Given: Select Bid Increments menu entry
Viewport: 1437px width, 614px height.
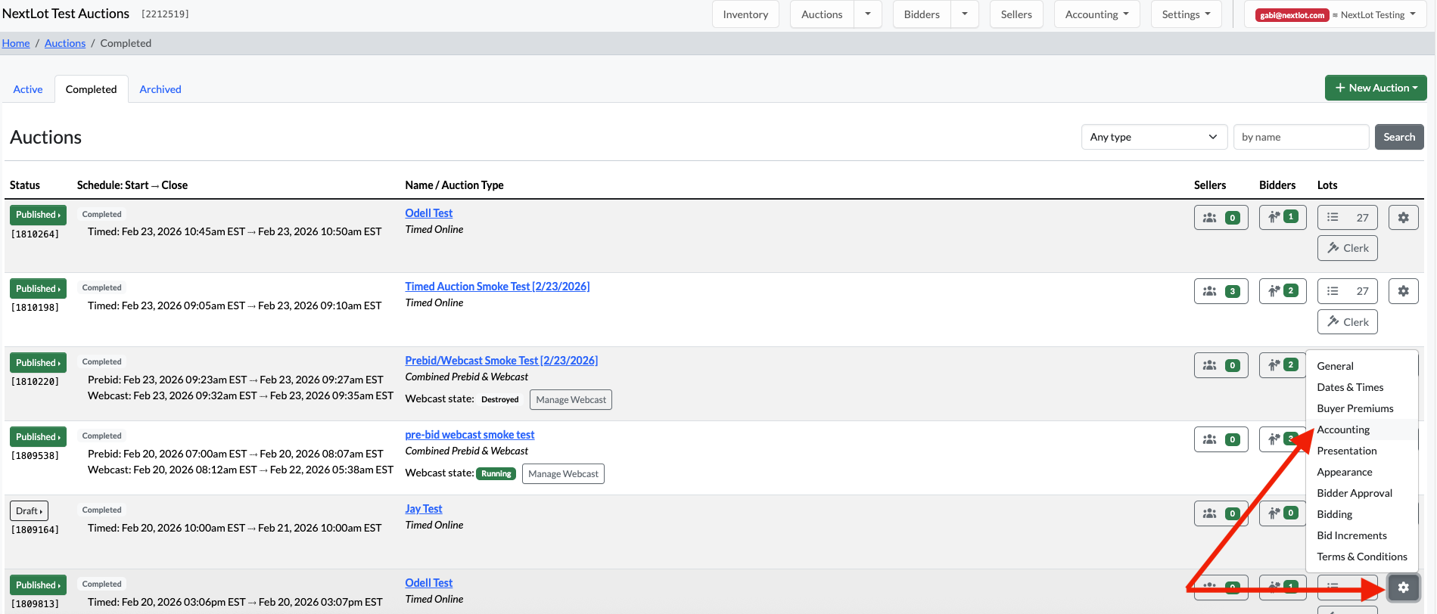Looking at the screenshot, I should tap(1362, 535).
